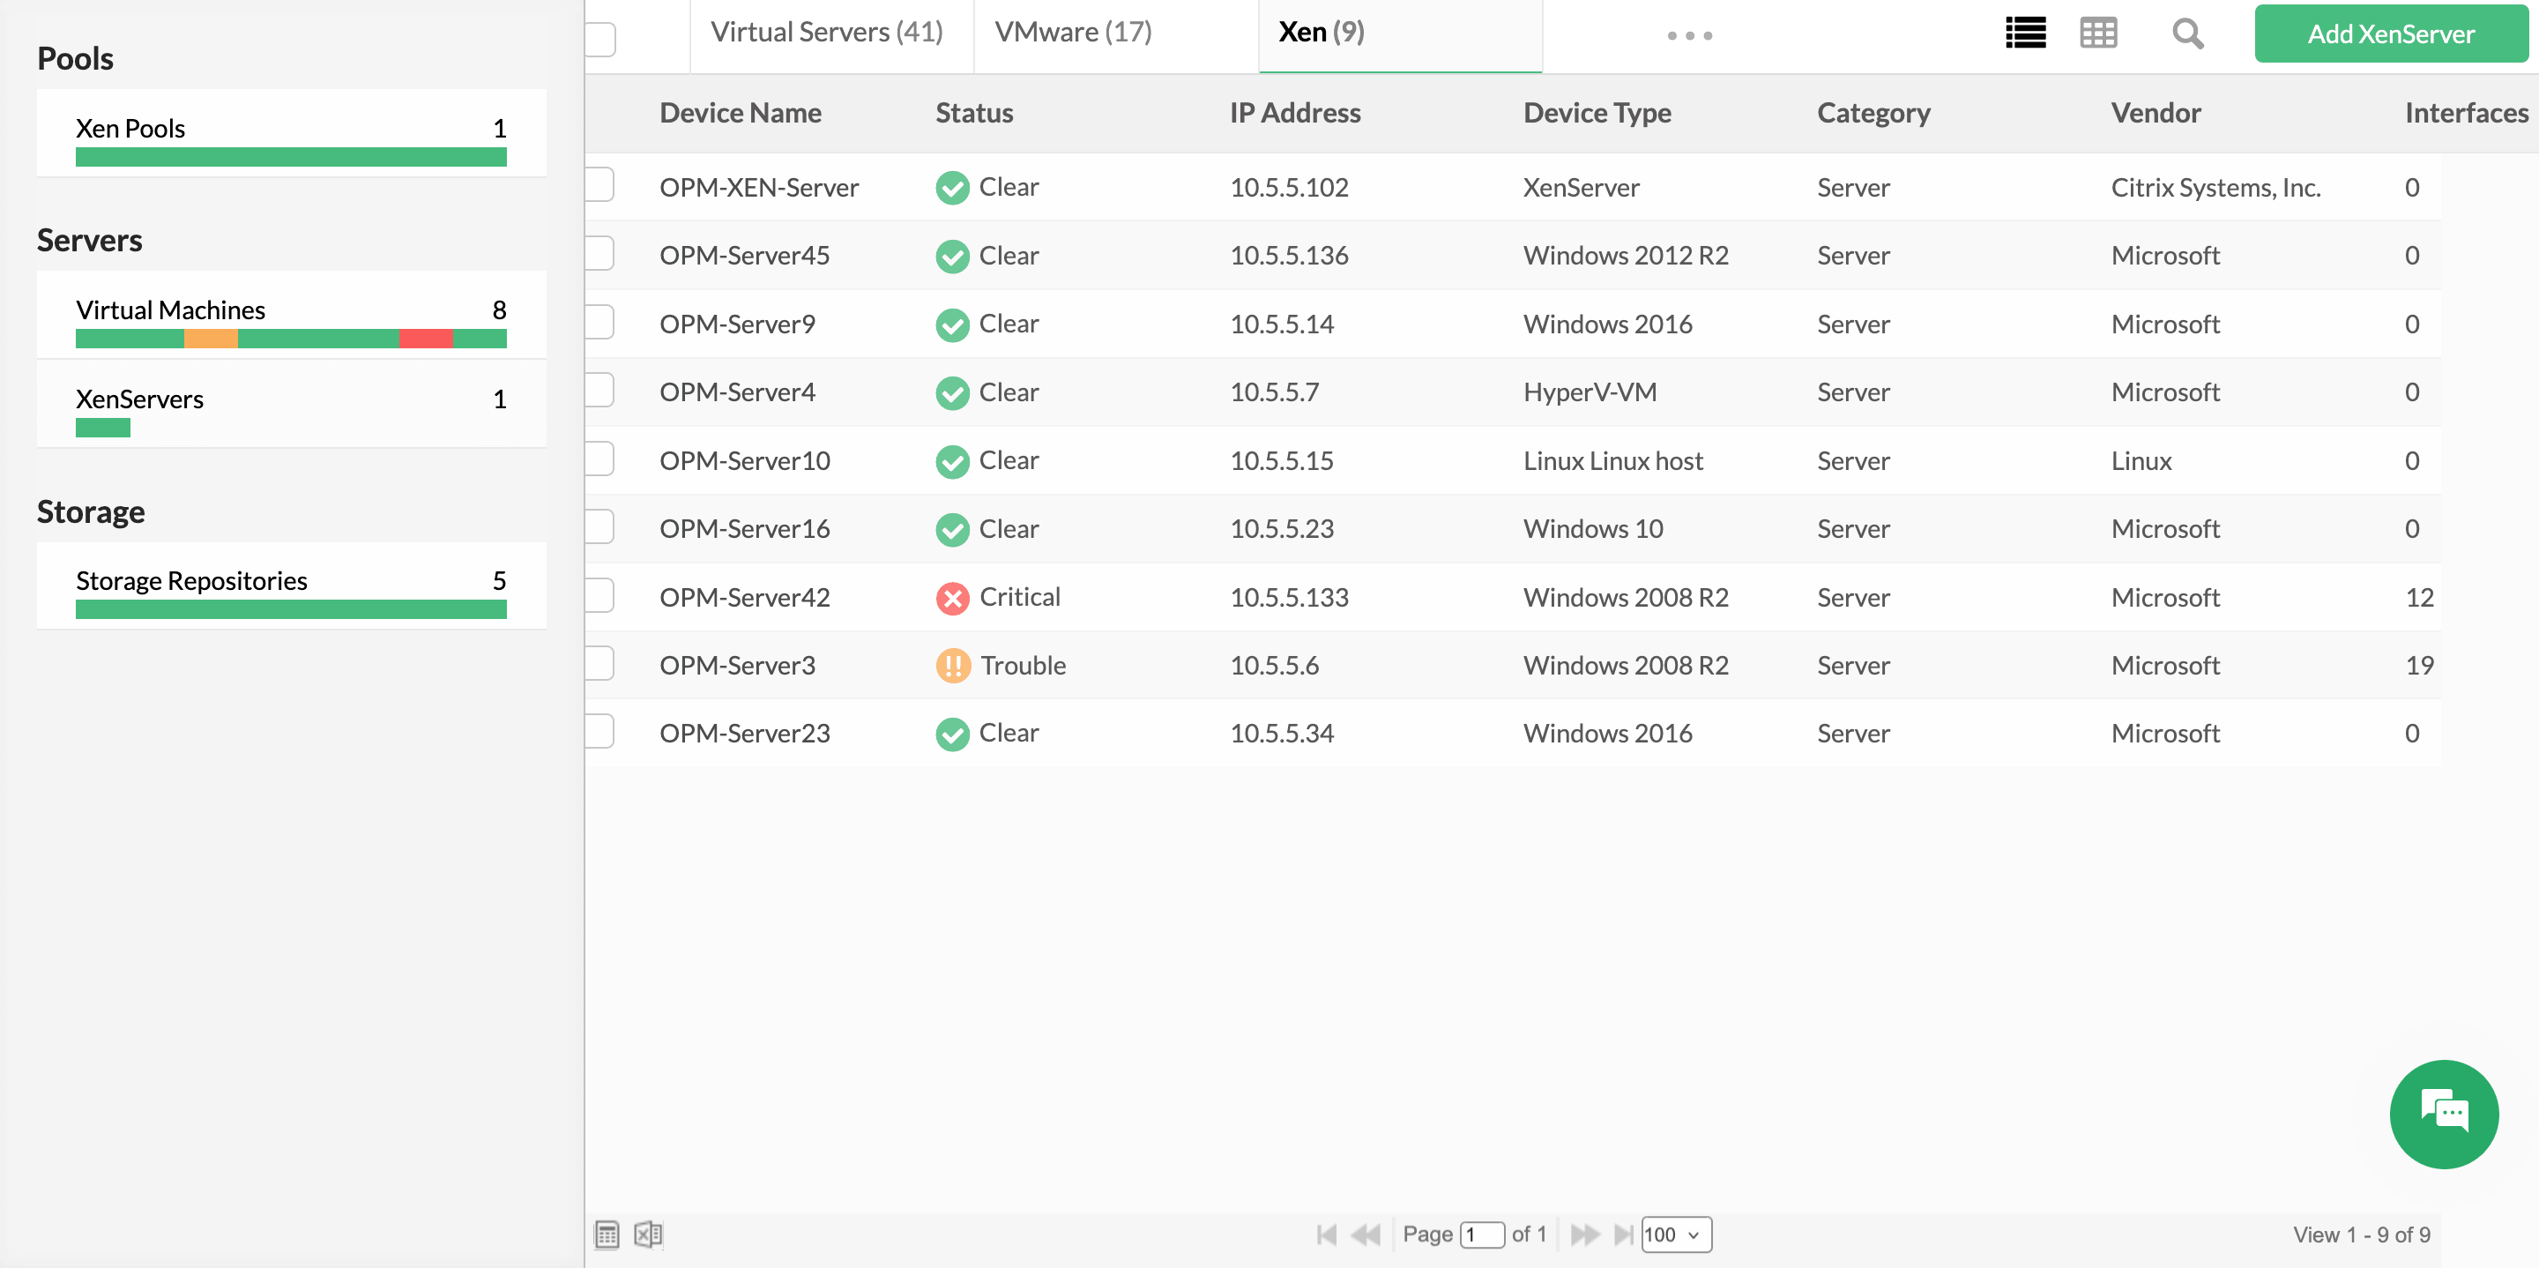Click Add XenServer button
Screen dimensions: 2539x1268
(x=2391, y=34)
